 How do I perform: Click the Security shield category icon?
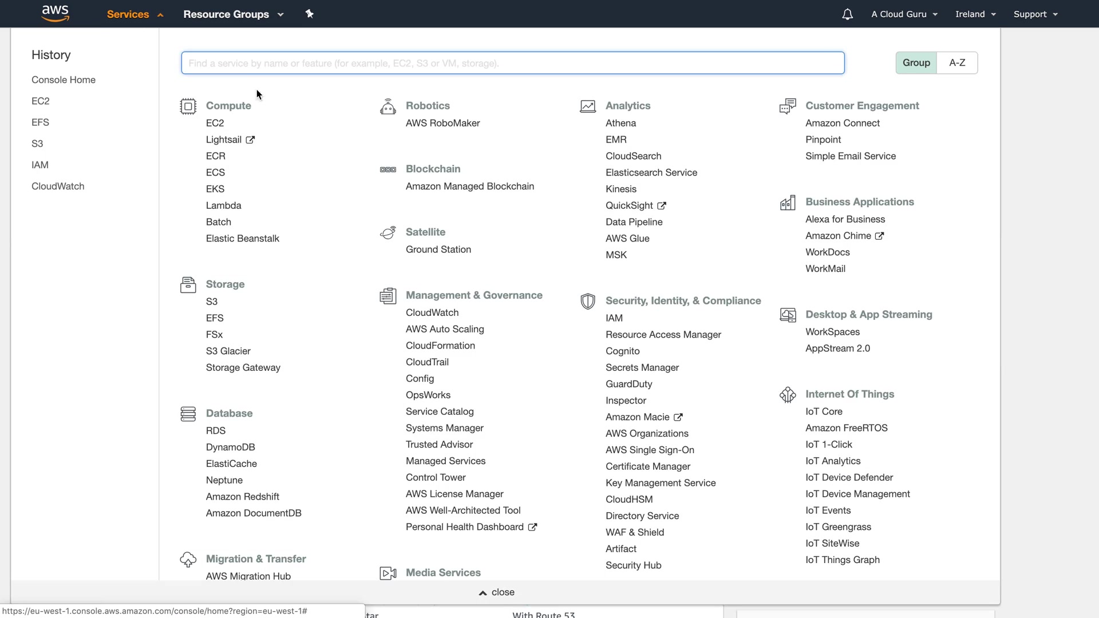click(x=587, y=301)
